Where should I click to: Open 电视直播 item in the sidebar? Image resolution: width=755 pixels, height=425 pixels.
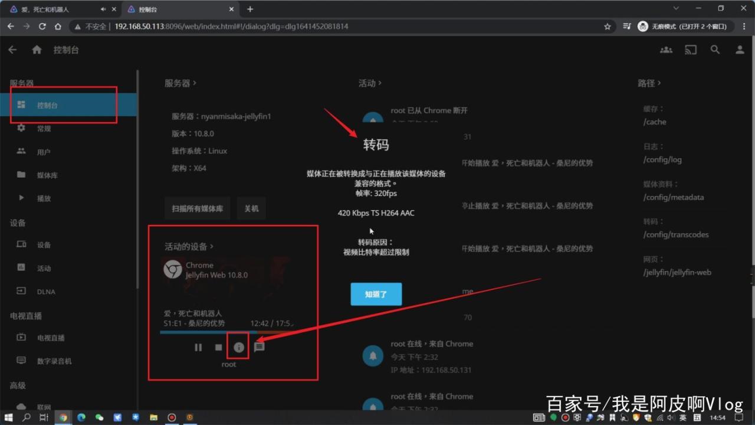tap(68, 338)
